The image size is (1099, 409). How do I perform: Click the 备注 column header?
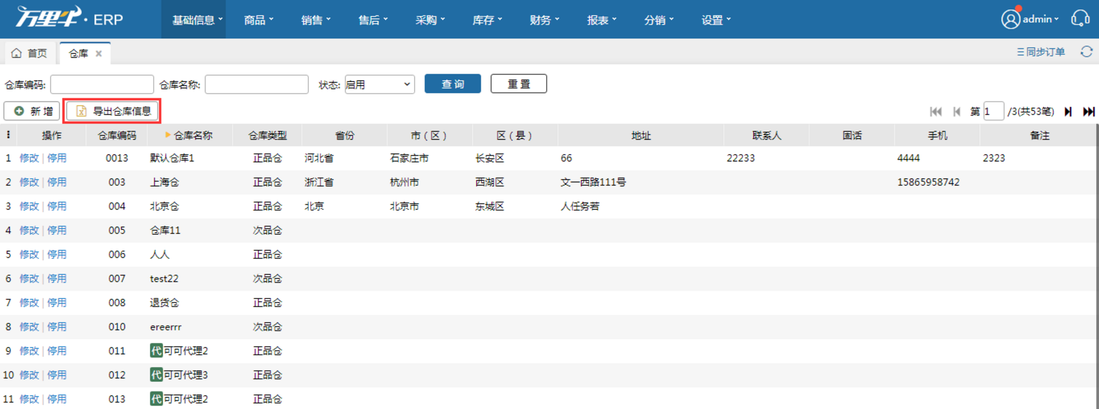coord(1039,136)
